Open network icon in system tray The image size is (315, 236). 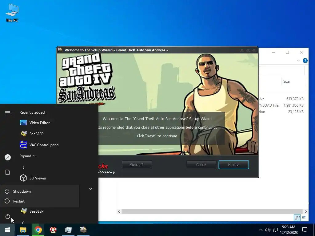275,230
